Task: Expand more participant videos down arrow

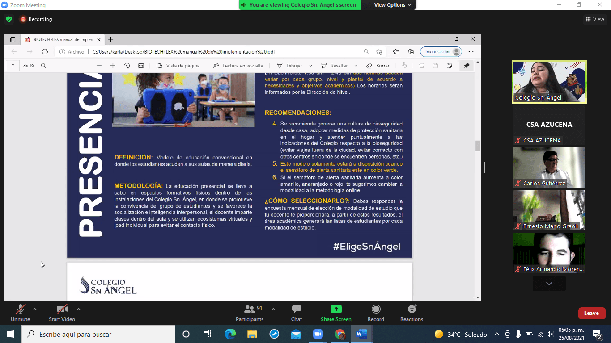Action: pyautogui.click(x=549, y=284)
